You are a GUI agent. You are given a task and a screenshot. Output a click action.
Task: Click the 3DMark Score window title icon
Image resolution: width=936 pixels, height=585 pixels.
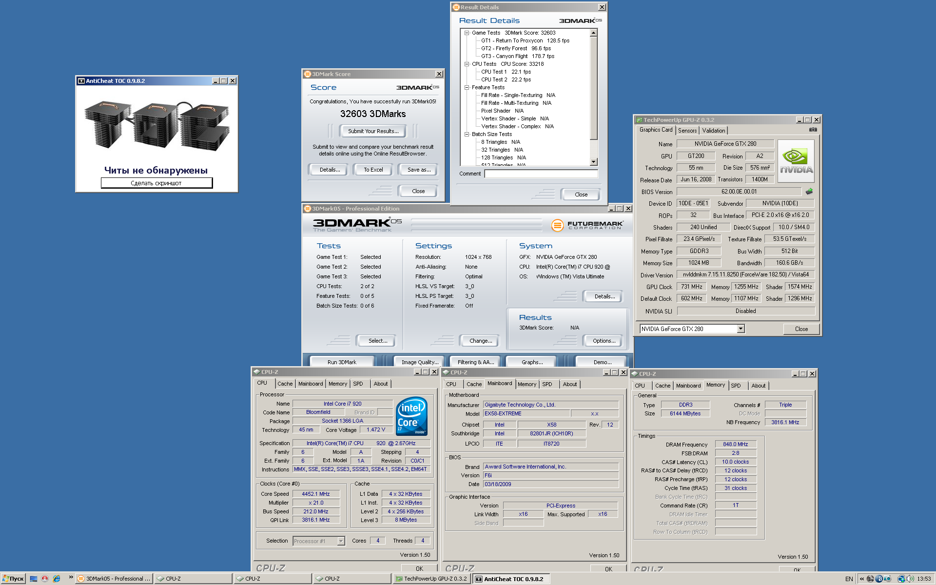[x=308, y=74]
